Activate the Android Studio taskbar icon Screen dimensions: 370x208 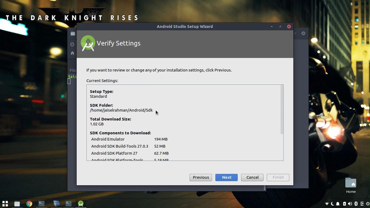pyautogui.click(x=81, y=203)
